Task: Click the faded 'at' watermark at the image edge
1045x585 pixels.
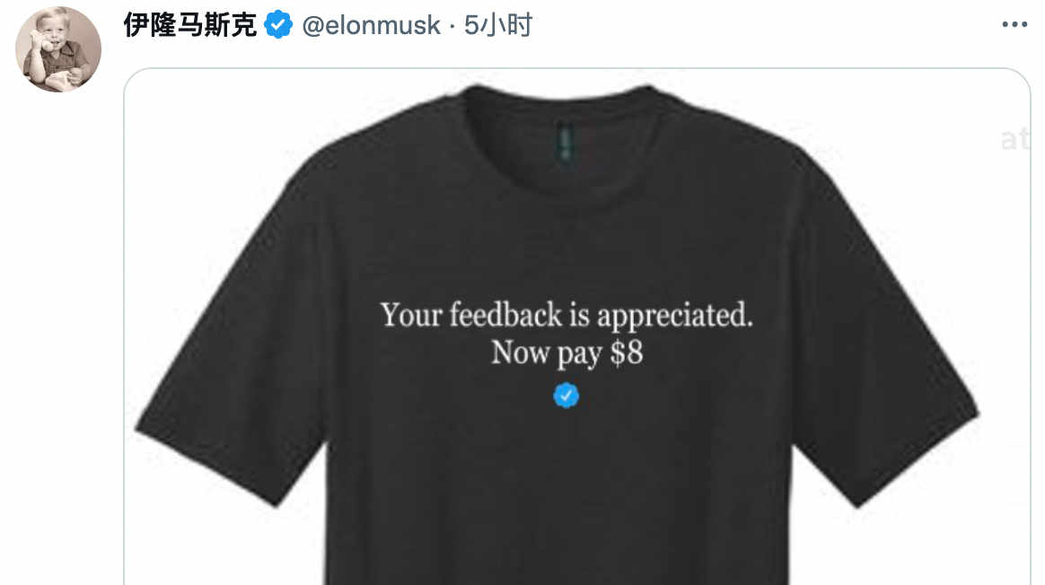Action: point(1014,139)
